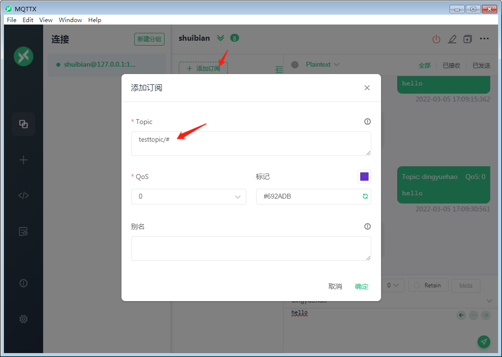Open the Help menu
This screenshot has height=357, width=502.
coord(95,20)
